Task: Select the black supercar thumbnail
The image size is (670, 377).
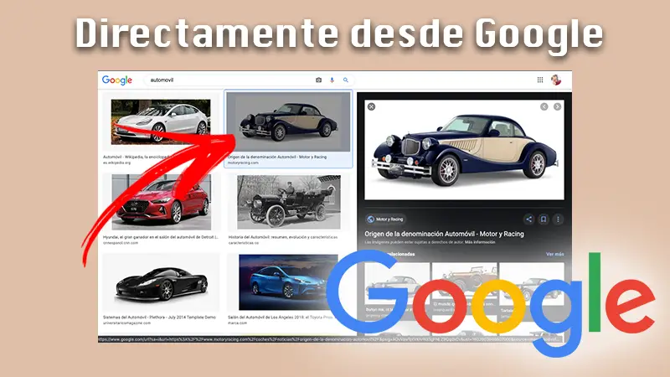Action: tap(161, 282)
